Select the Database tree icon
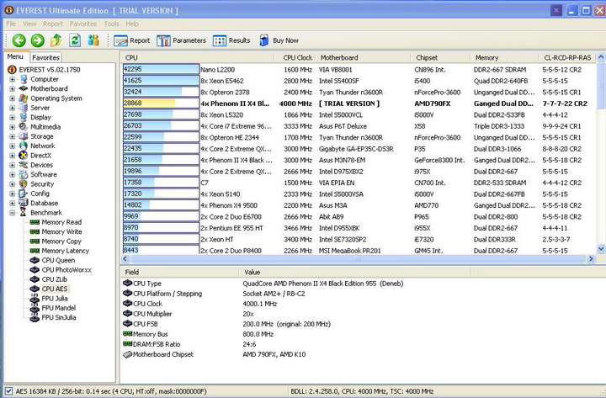606x398 pixels. pos(24,203)
